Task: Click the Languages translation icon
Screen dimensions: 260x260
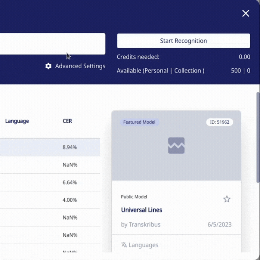Action: point(124,245)
